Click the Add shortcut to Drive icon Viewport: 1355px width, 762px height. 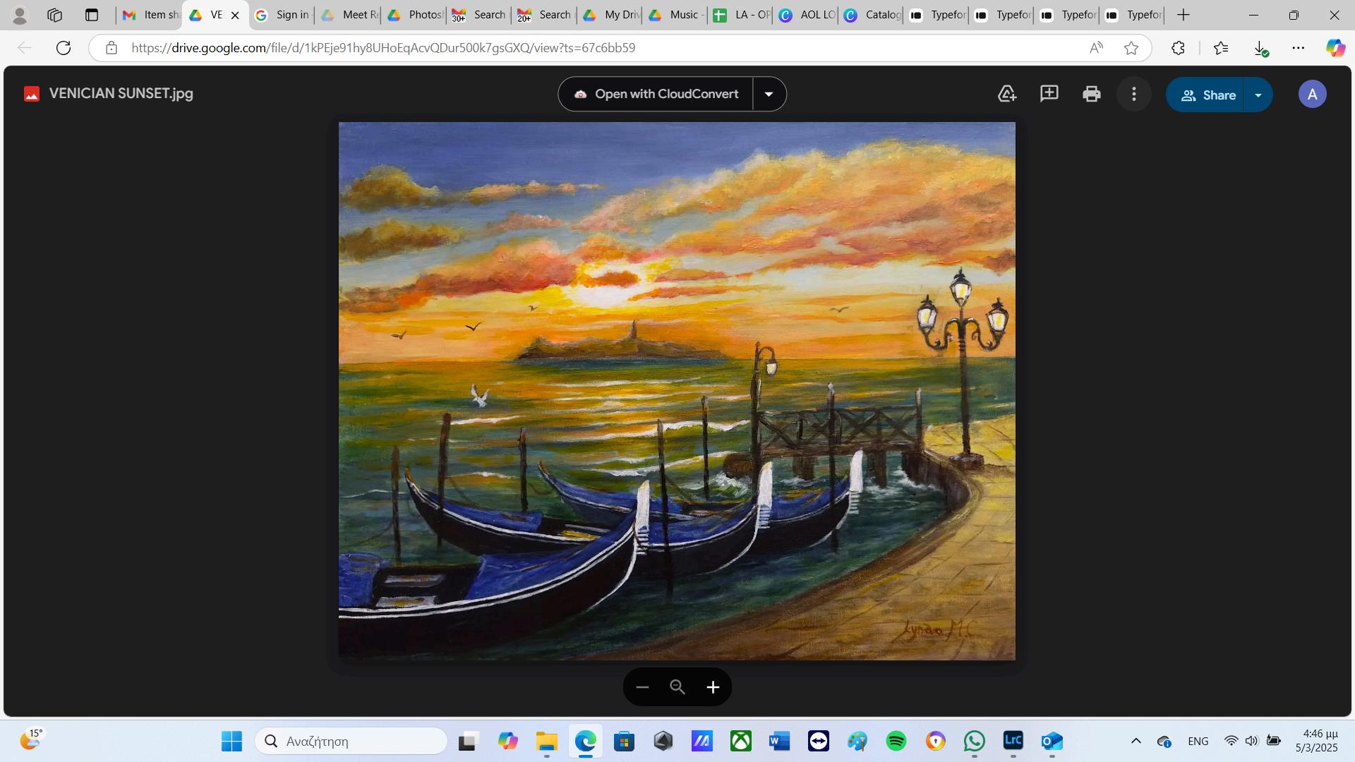pyautogui.click(x=1007, y=94)
